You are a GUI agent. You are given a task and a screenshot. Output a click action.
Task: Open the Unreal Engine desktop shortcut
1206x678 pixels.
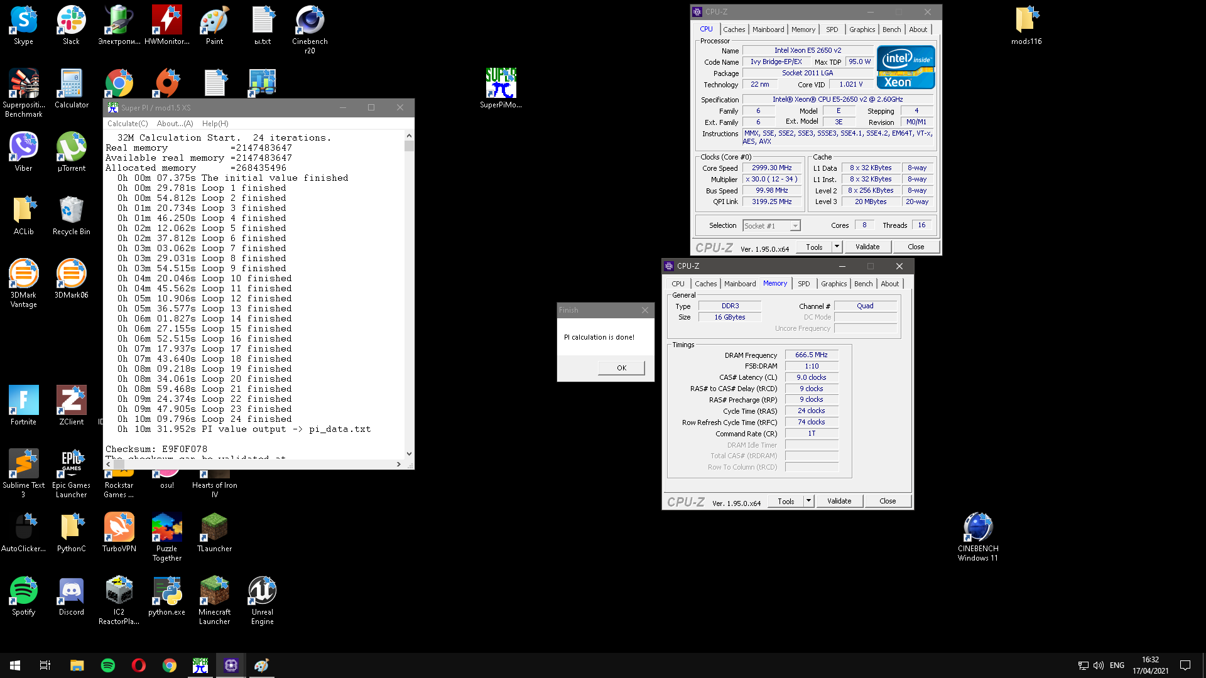262,600
